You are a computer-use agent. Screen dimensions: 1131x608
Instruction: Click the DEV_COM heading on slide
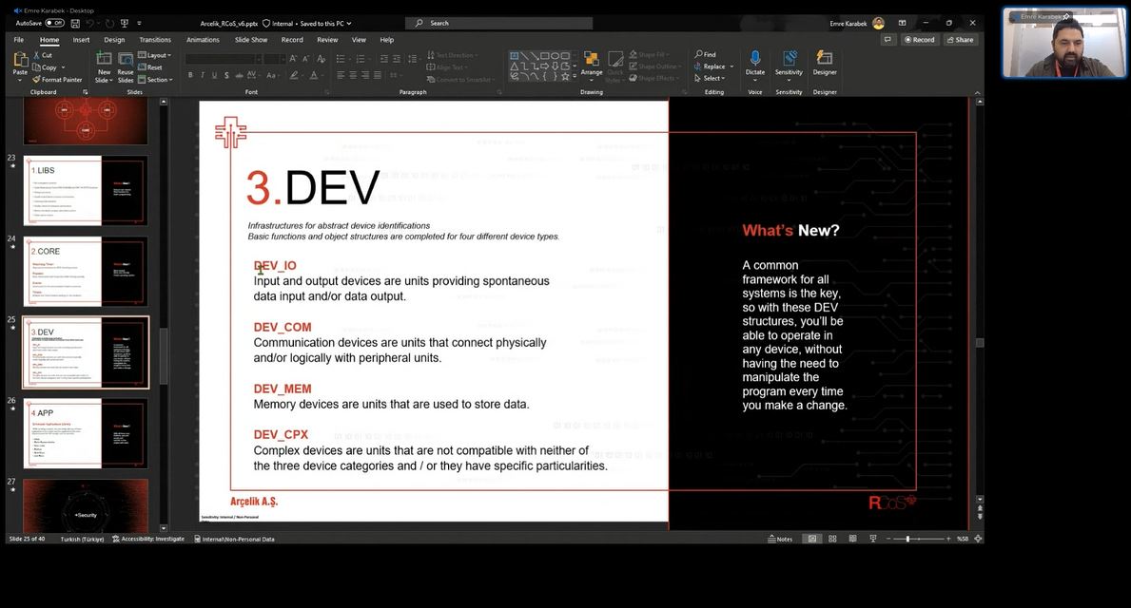click(283, 327)
